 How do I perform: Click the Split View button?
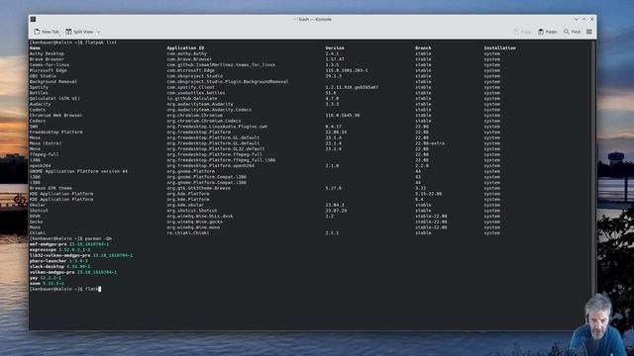coord(79,32)
